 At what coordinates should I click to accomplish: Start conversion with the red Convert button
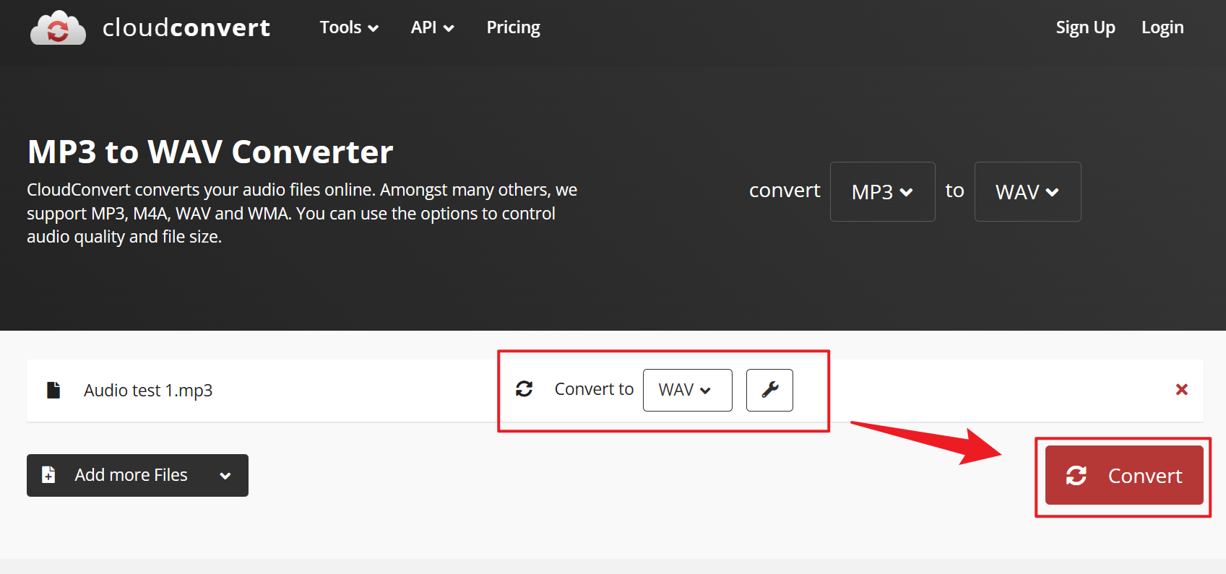pyautogui.click(x=1124, y=475)
